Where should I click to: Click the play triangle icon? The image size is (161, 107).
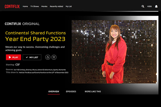click(10, 57)
